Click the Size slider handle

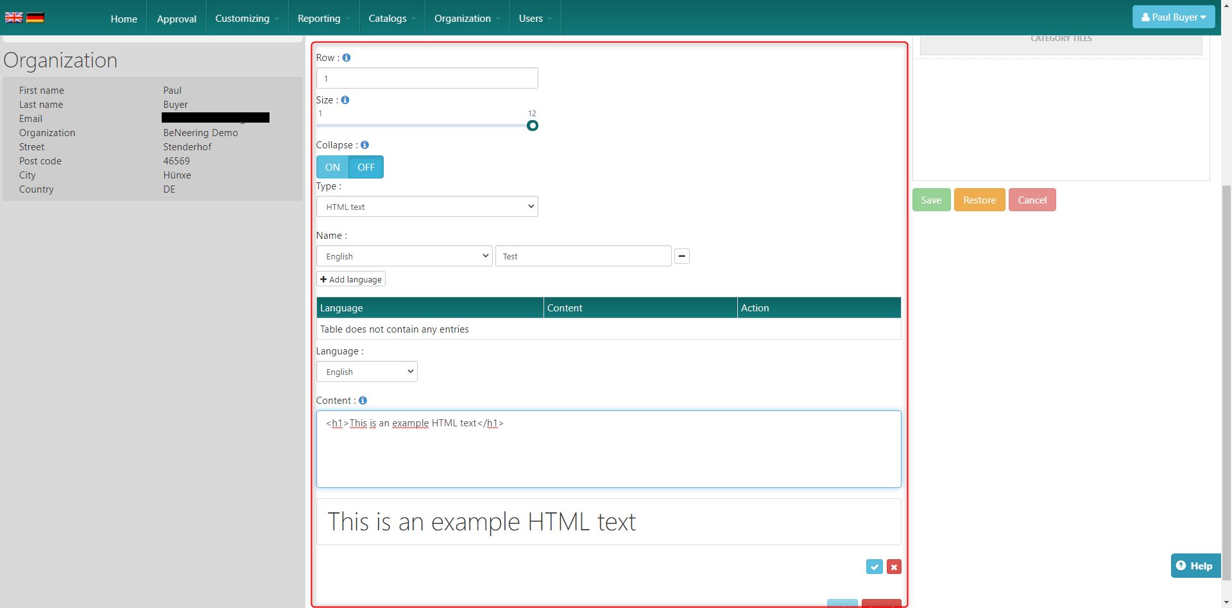pos(533,126)
